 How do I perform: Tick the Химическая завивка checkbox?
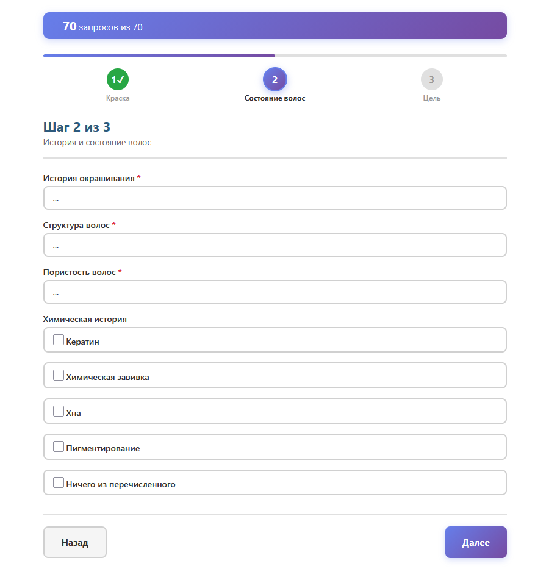click(59, 375)
